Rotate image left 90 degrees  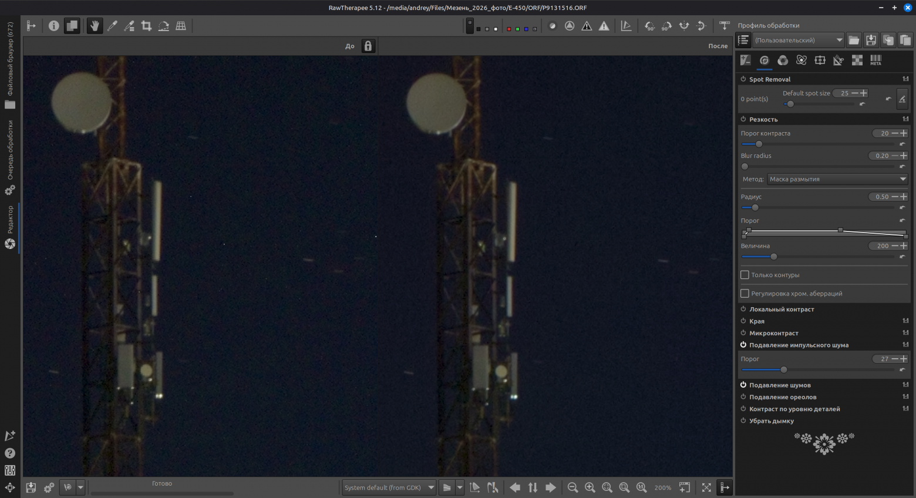(649, 26)
